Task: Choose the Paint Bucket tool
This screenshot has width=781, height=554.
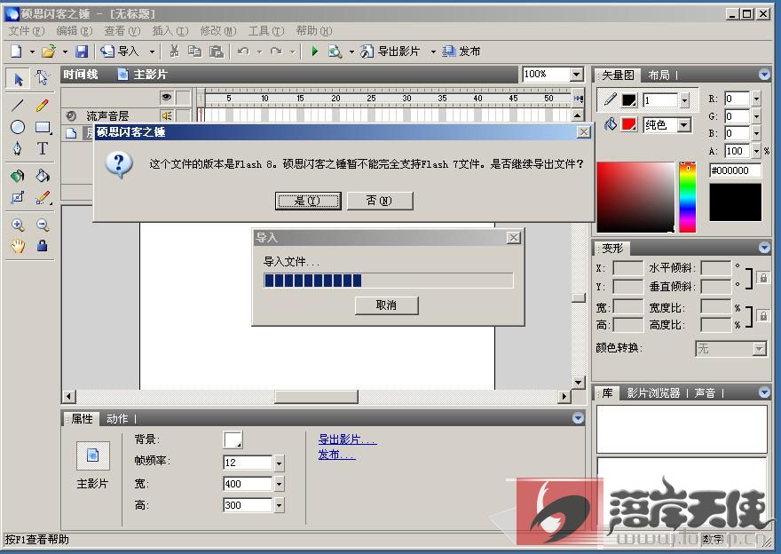Action: click(x=43, y=176)
